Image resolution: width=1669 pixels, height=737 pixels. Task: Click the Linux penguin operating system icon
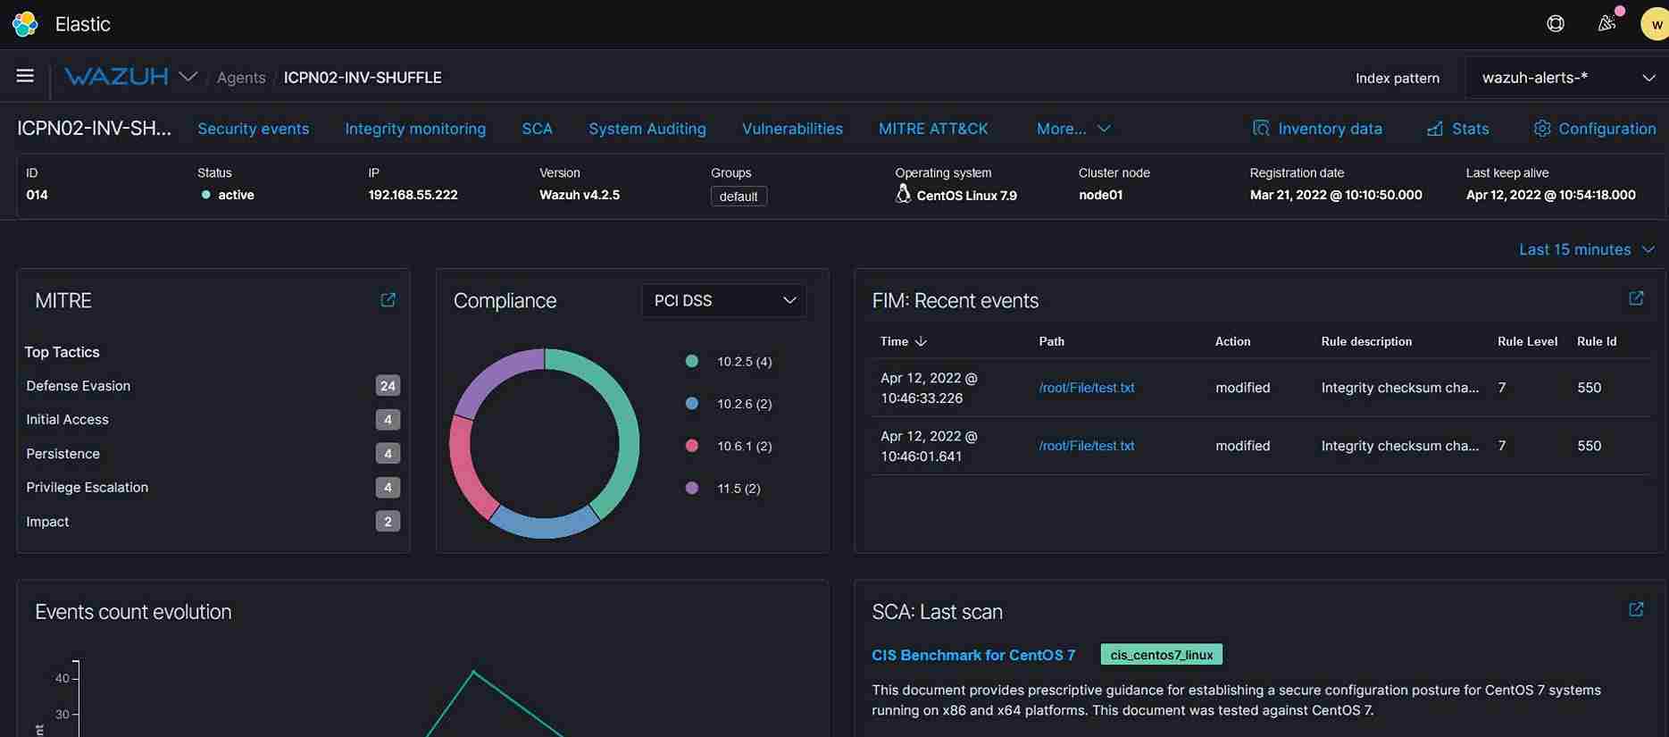903,194
